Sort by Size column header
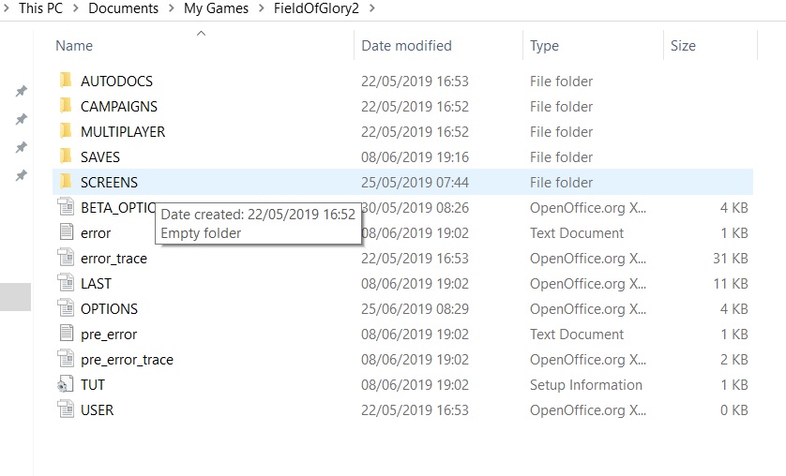The height and width of the screenshot is (476, 786). coord(683,46)
